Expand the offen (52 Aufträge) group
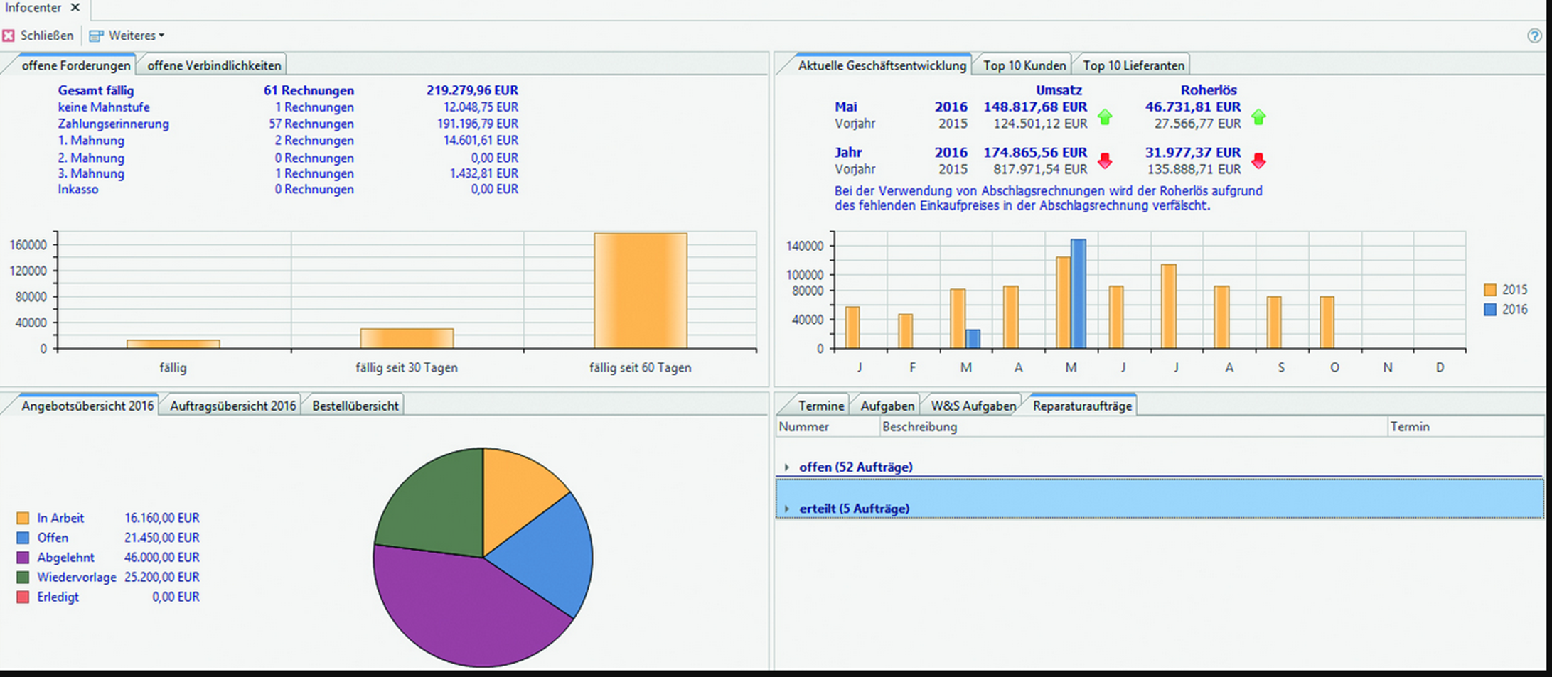Viewport: 1552px width, 677px height. pos(786,467)
